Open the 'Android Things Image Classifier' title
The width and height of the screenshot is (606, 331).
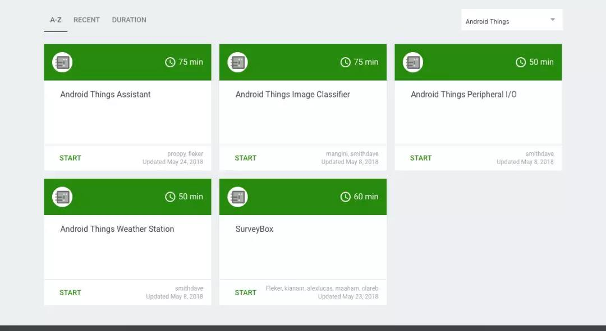tap(292, 95)
